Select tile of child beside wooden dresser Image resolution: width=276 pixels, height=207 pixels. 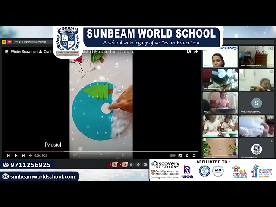pyautogui.click(x=257, y=56)
